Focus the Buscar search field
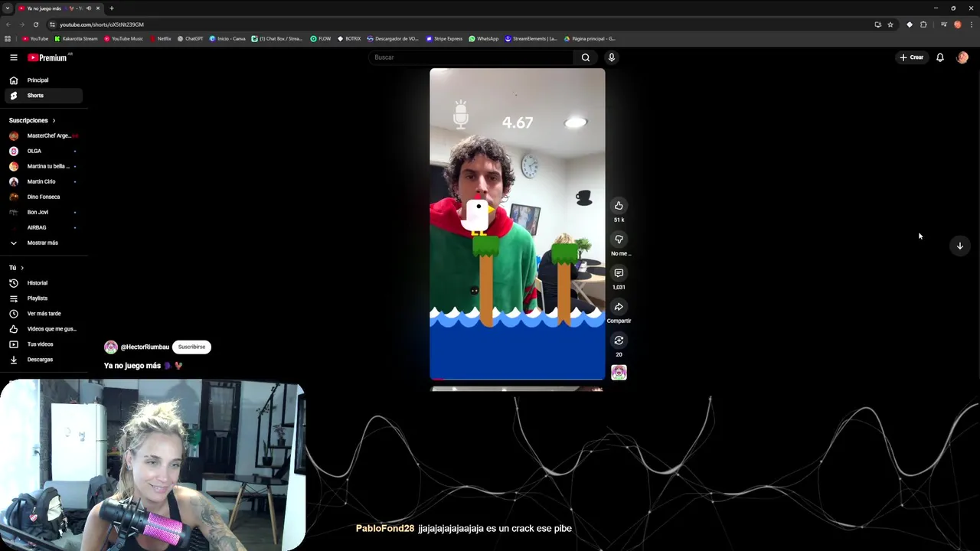Screen dimensions: 980x551 pyautogui.click(x=471, y=57)
